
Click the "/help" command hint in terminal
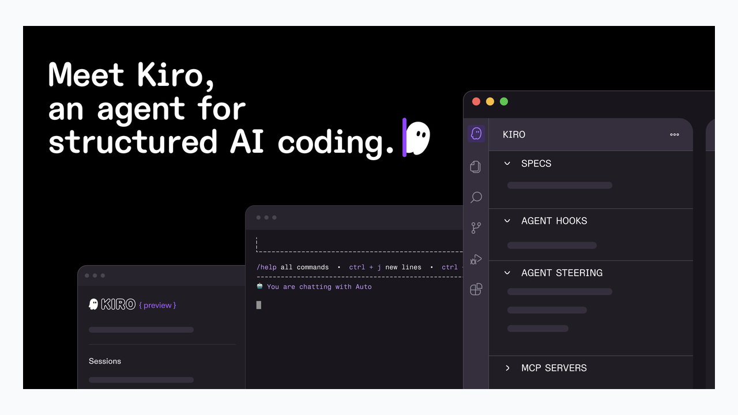266,267
